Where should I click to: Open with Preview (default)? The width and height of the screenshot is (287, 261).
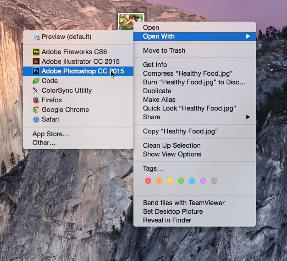[78, 37]
